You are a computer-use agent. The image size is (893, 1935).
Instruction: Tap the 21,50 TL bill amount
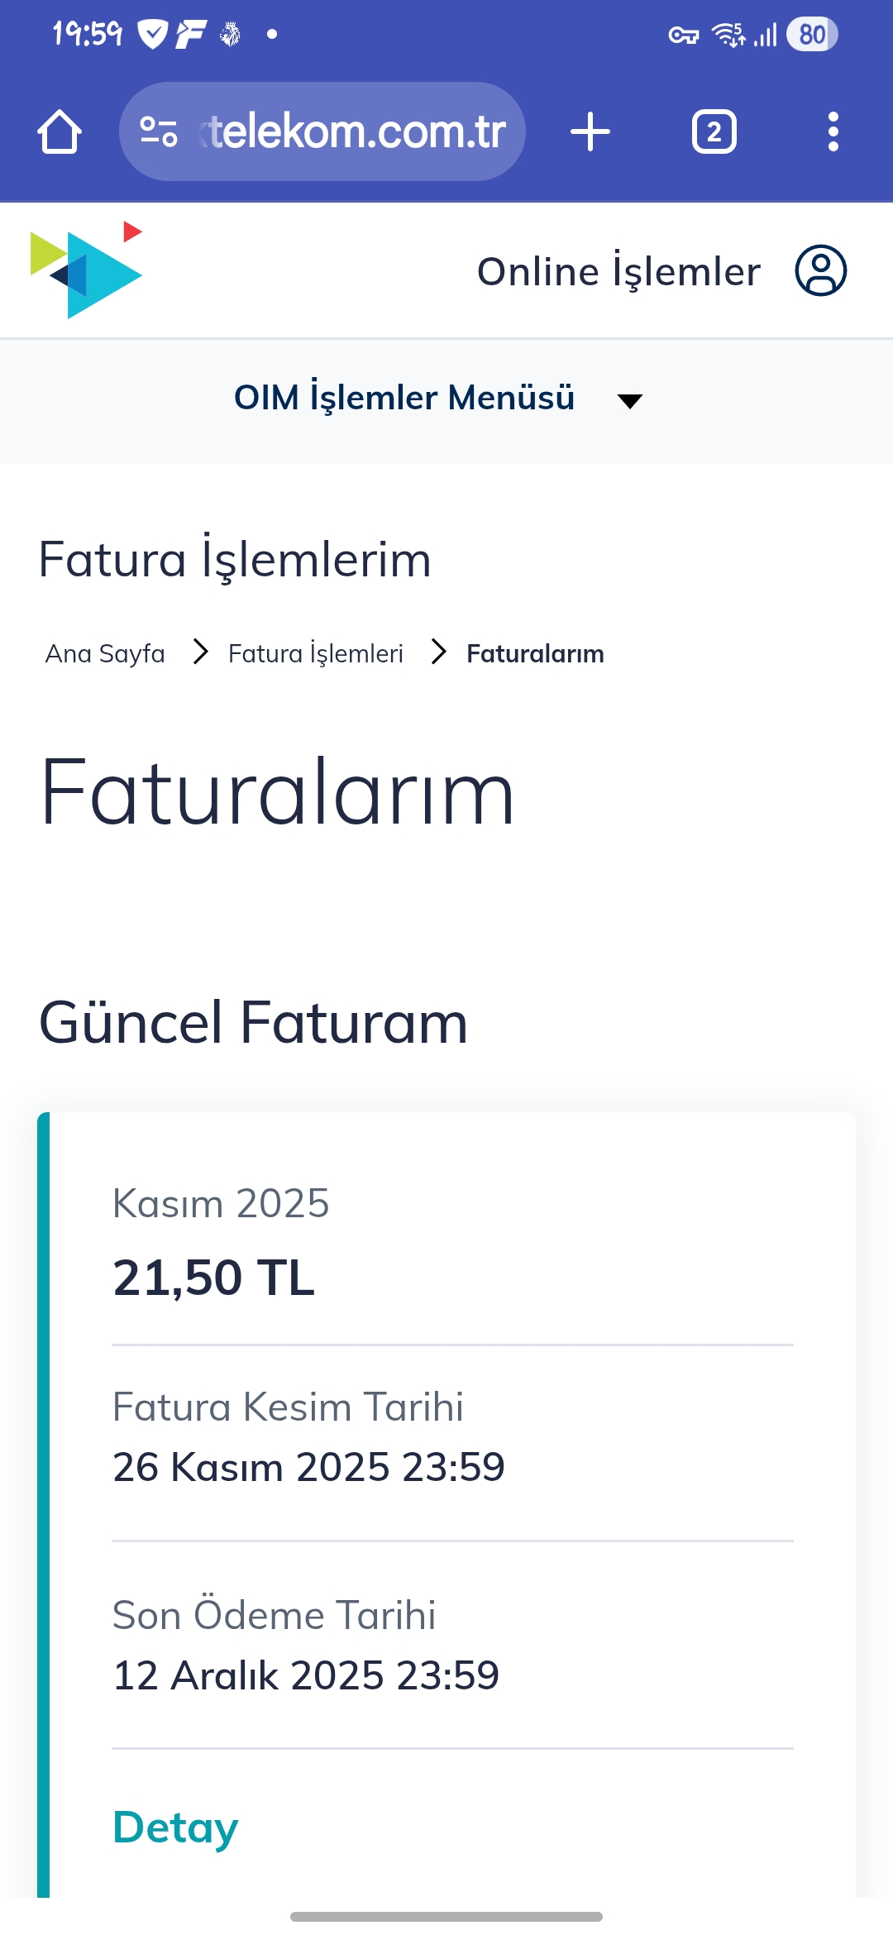coord(213,1278)
